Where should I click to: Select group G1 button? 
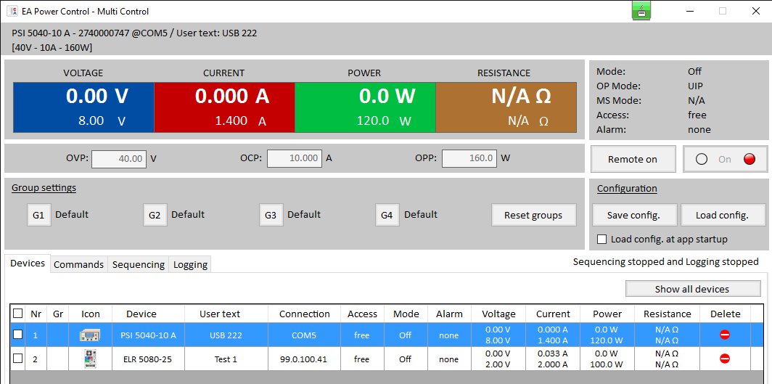(39, 215)
